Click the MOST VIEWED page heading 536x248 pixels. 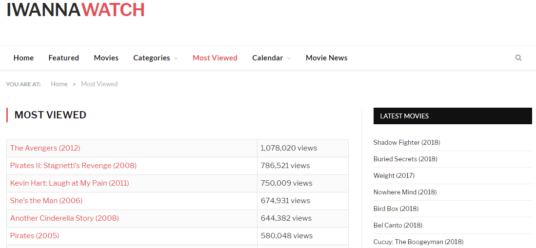click(50, 115)
